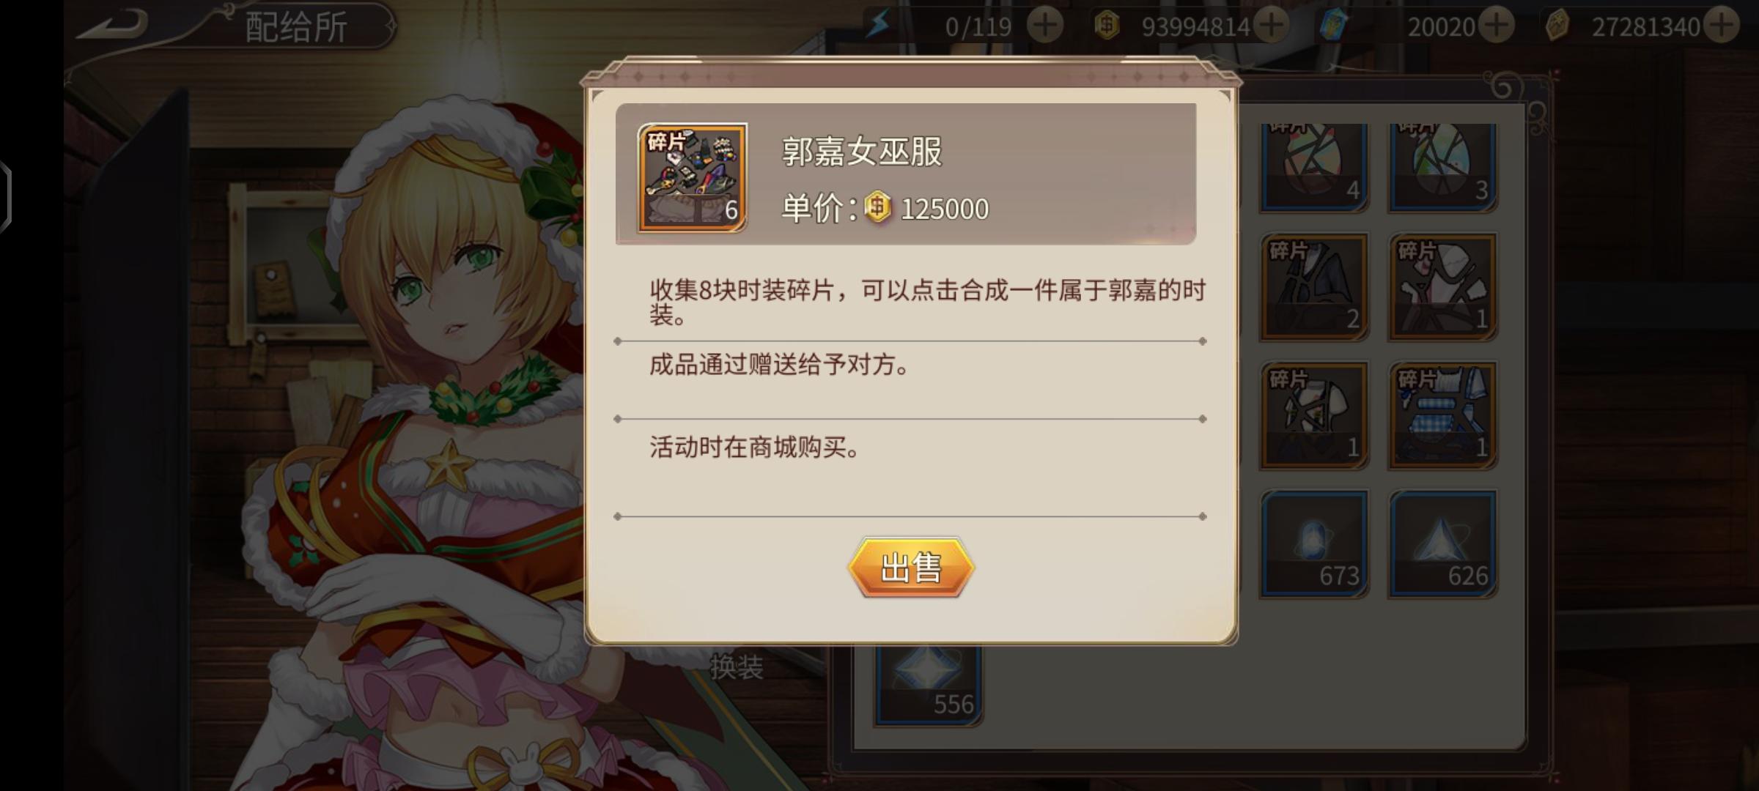The height and width of the screenshot is (791, 1759).
Task: Tap the 配给所 title label
Action: pyautogui.click(x=296, y=28)
